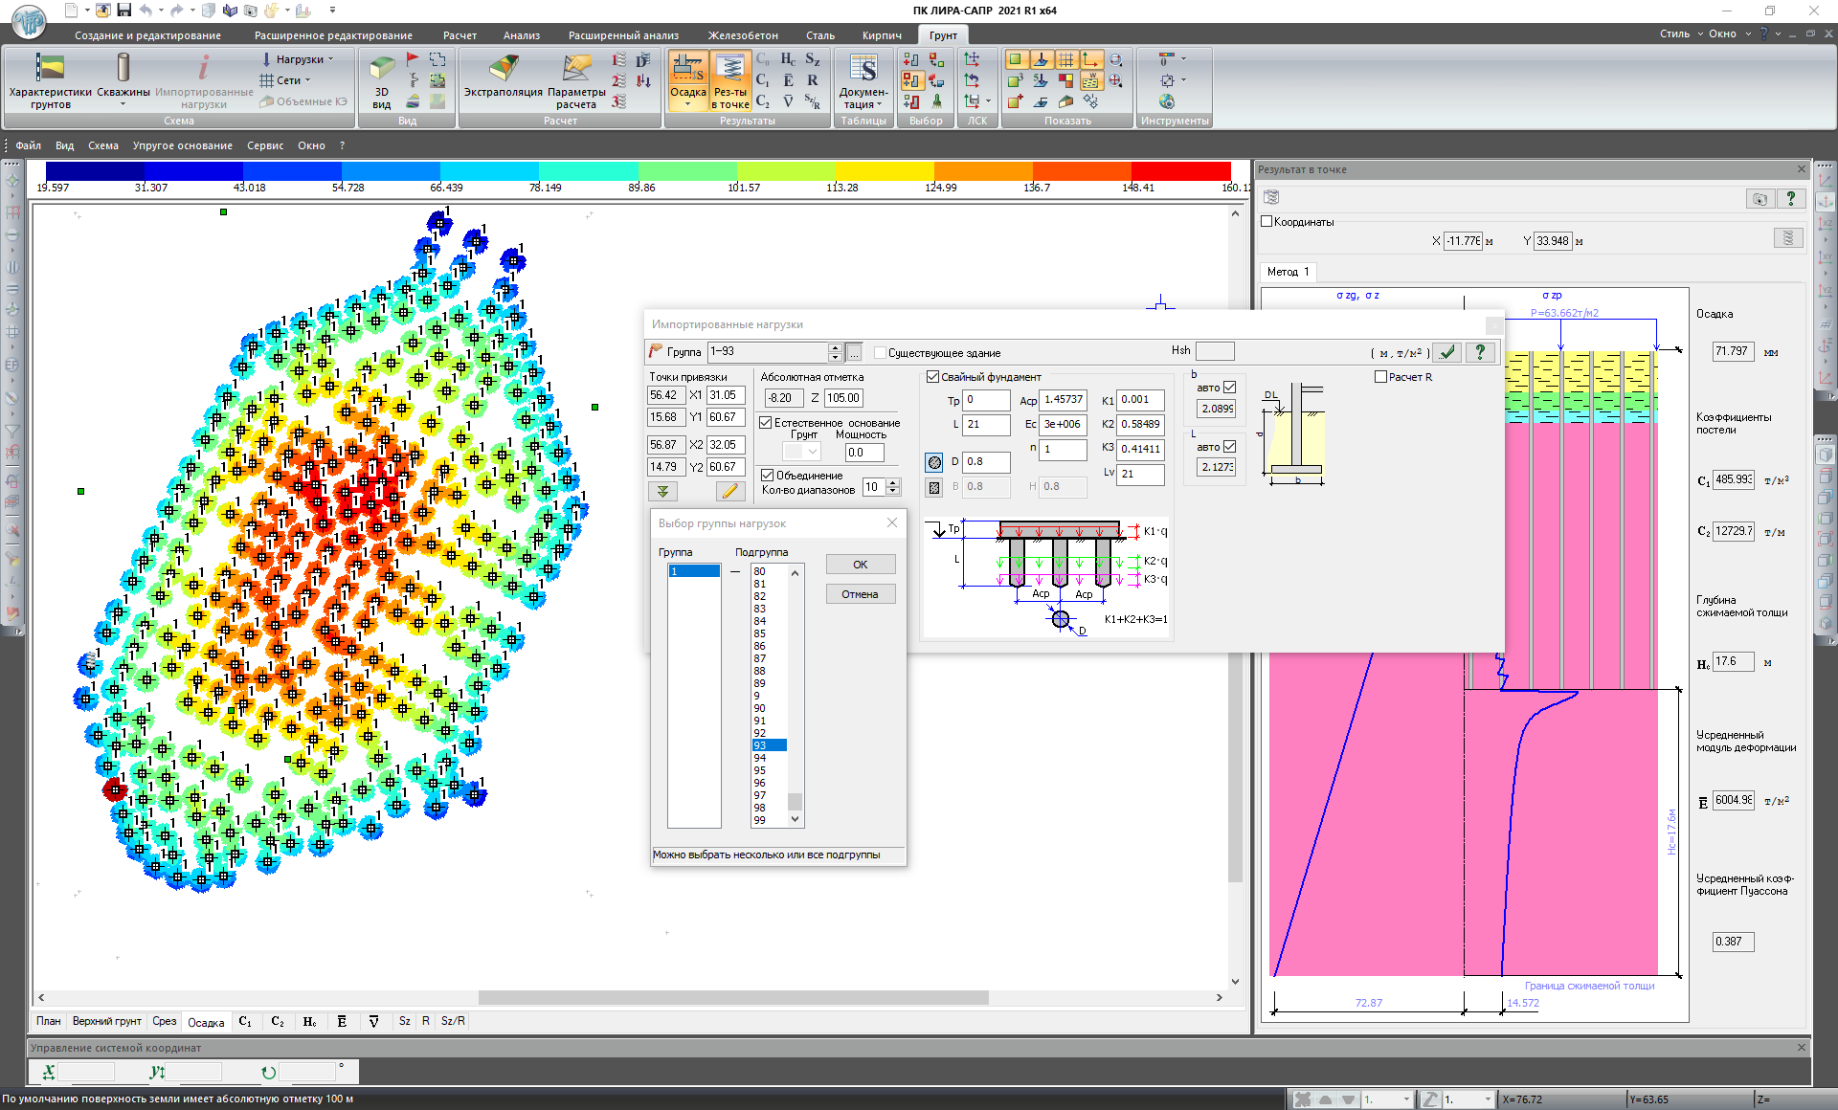The height and width of the screenshot is (1110, 1838).
Task: Switch to the Железобетон ribbon tab
Action: [743, 35]
